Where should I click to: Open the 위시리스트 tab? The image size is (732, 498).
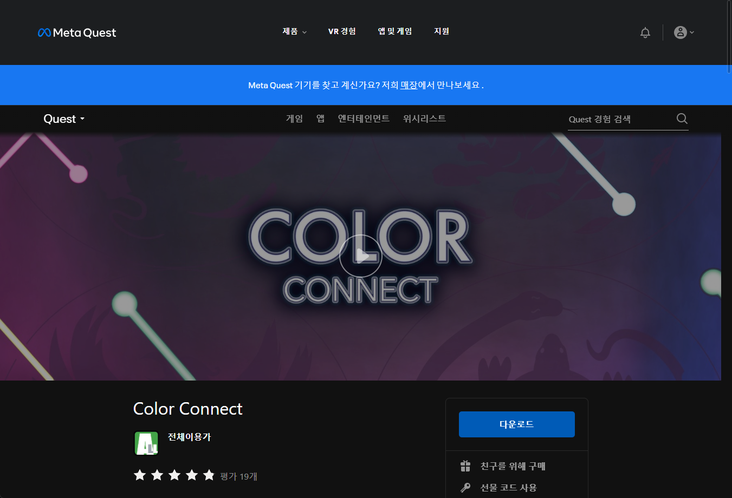[x=424, y=119]
